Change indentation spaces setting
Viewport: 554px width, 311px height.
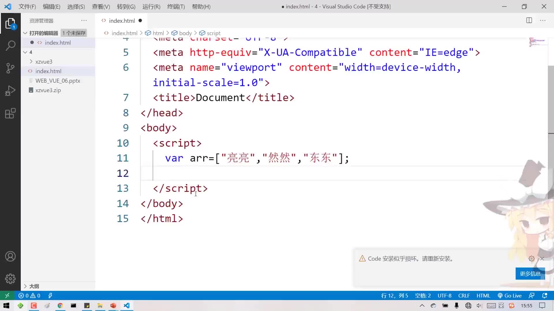pyautogui.click(x=423, y=295)
